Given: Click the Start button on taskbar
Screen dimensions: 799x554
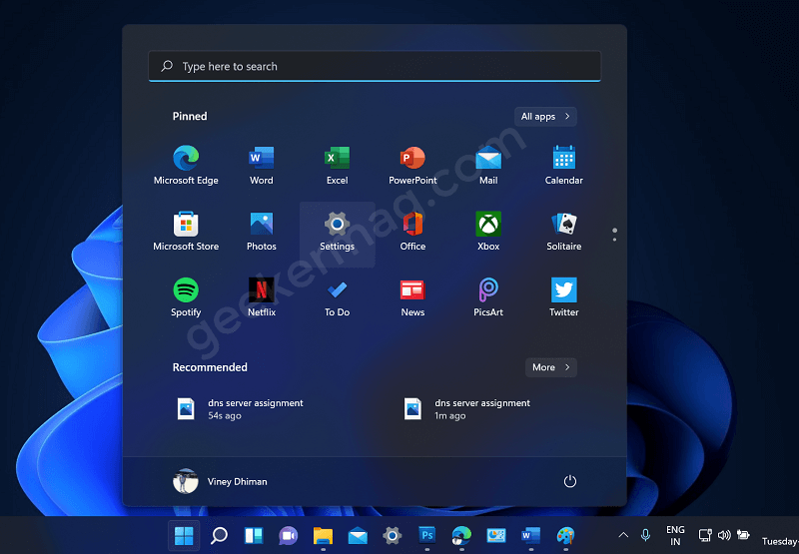Looking at the screenshot, I should (184, 535).
